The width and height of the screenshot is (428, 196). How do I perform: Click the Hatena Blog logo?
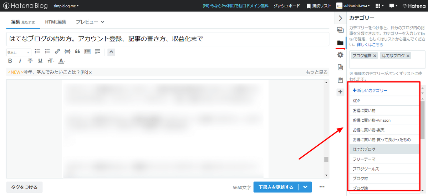coord(25,6)
